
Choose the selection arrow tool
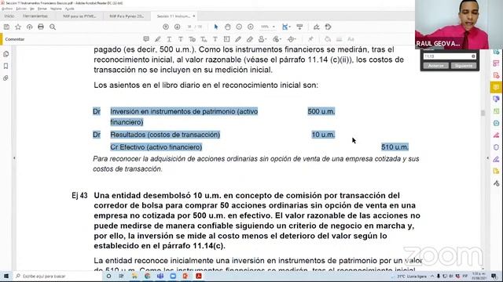[x=216, y=27]
